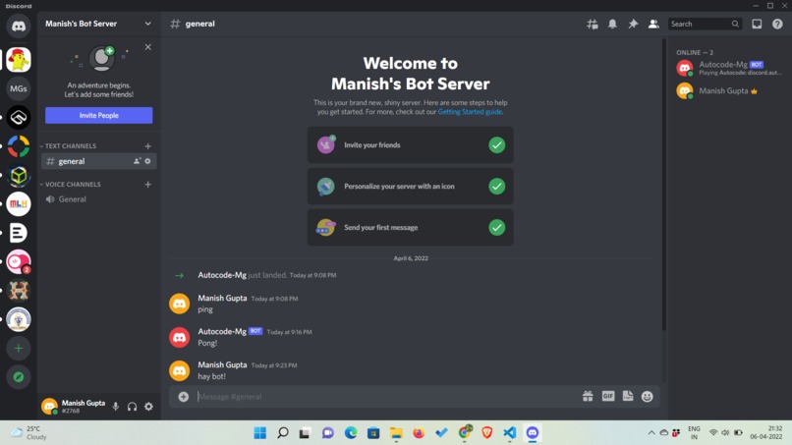Image resolution: width=792 pixels, height=445 pixels.
Task: Click Manish Gupta name on ping message
Action: coord(222,298)
